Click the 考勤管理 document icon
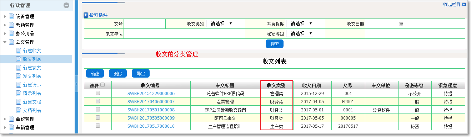The height and width of the screenshot is (137, 471). [11, 25]
